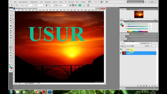Toggle lock image pixels brush icon
The height and width of the screenshot is (94, 167).
pyautogui.click(x=129, y=46)
